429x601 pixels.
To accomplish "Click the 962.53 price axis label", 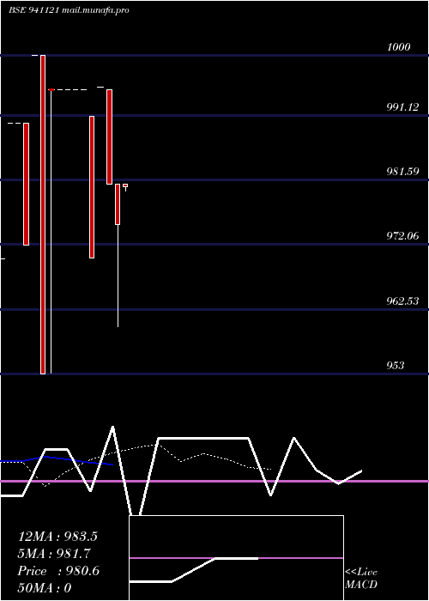I will click(402, 300).
